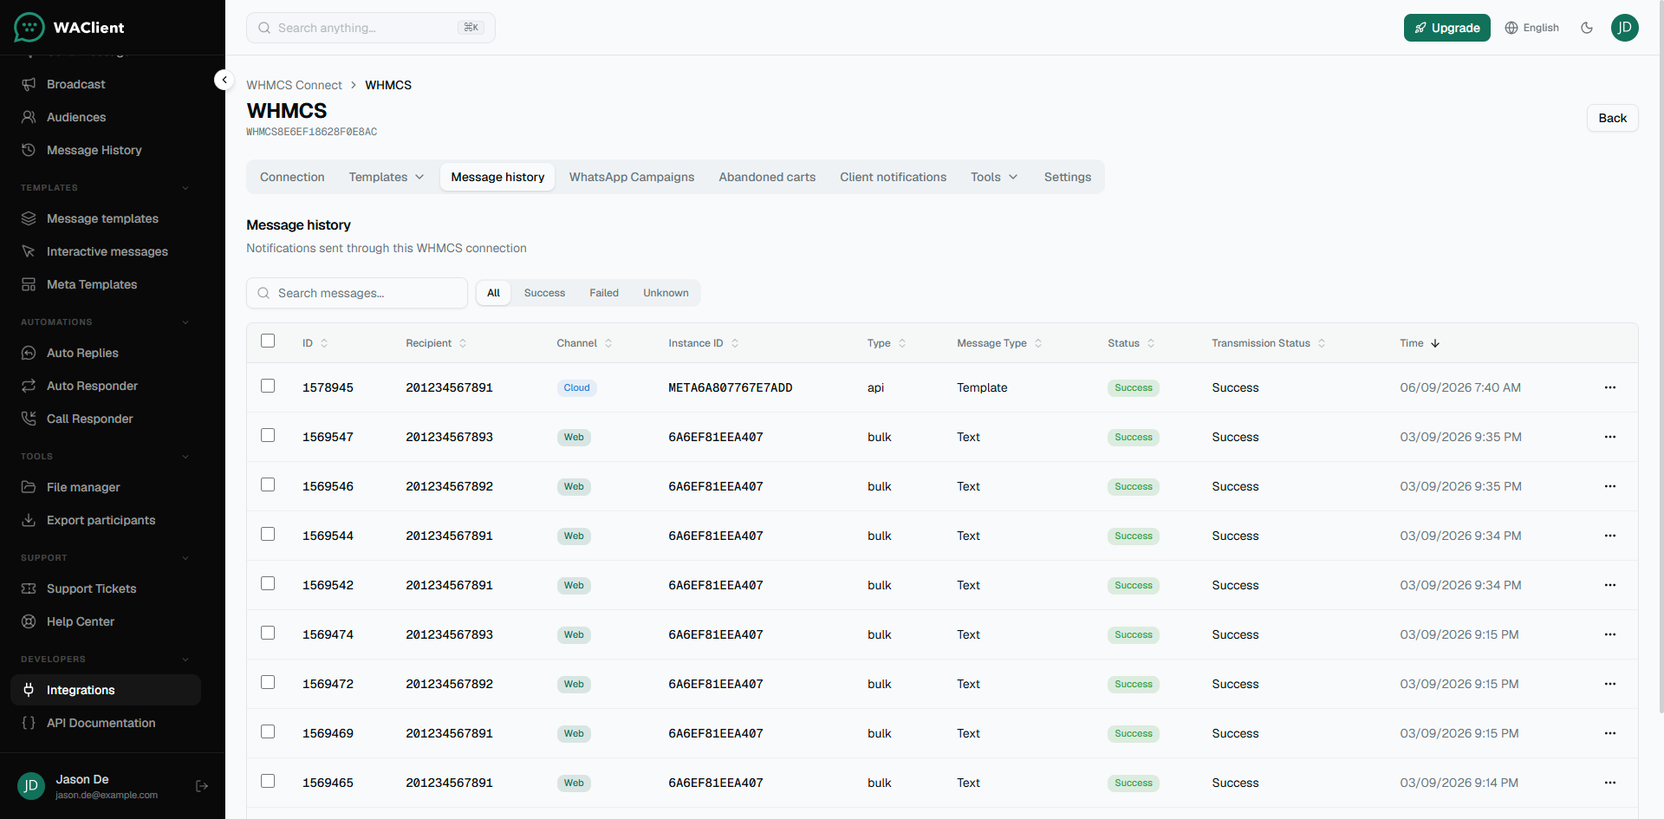This screenshot has width=1664, height=819.
Task: Click the Upgrade button
Action: [1446, 28]
